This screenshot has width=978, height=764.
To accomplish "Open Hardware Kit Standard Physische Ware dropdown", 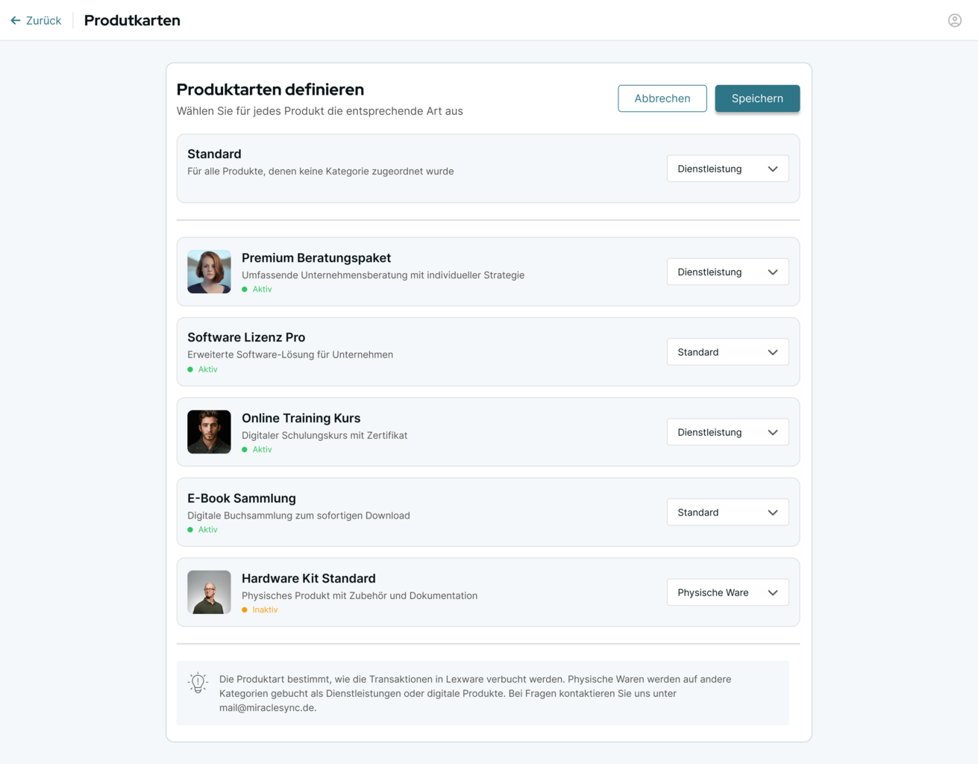I will pyautogui.click(x=727, y=592).
